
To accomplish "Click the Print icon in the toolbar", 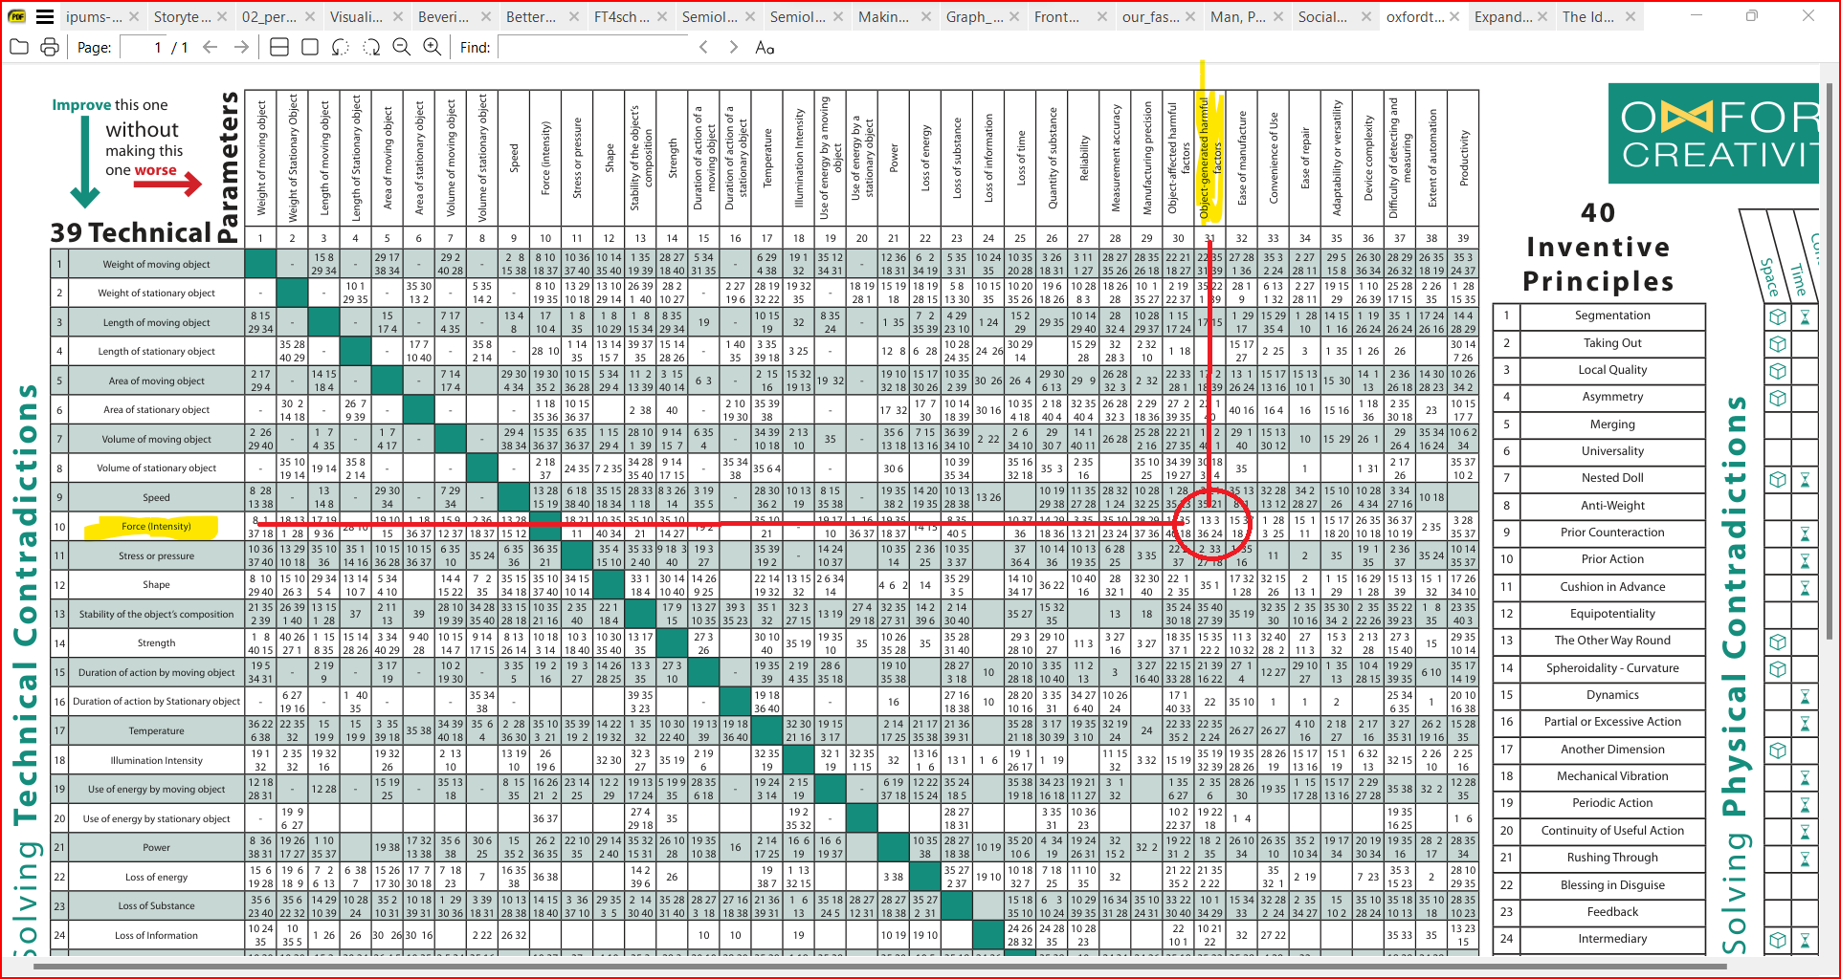I will [50, 47].
